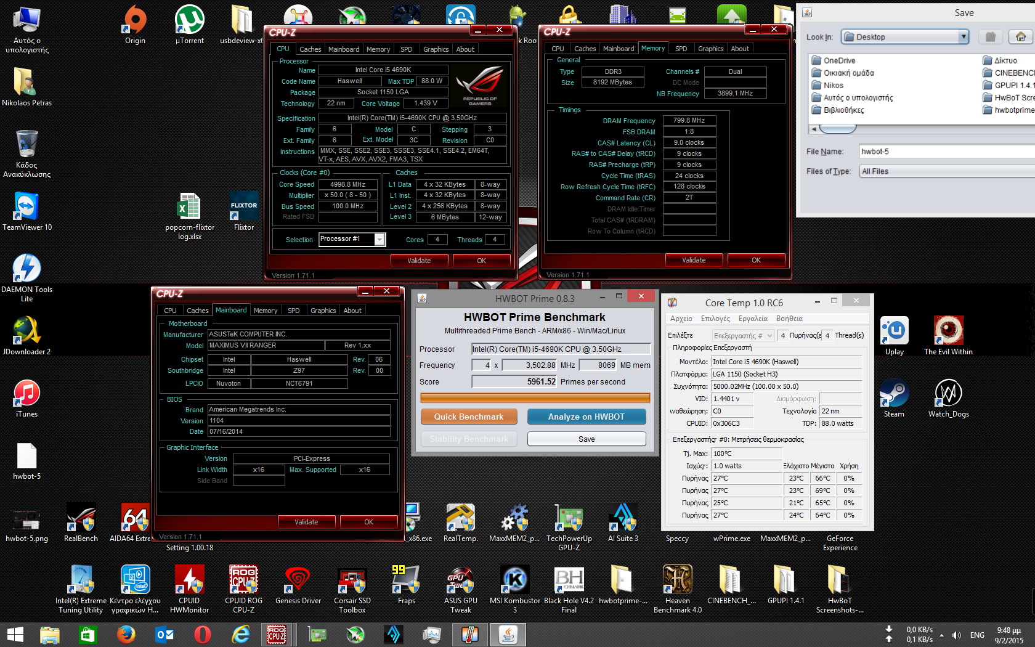Viewport: 1035px width, 647px height.
Task: Open Firefox from the taskbar
Action: click(x=126, y=634)
